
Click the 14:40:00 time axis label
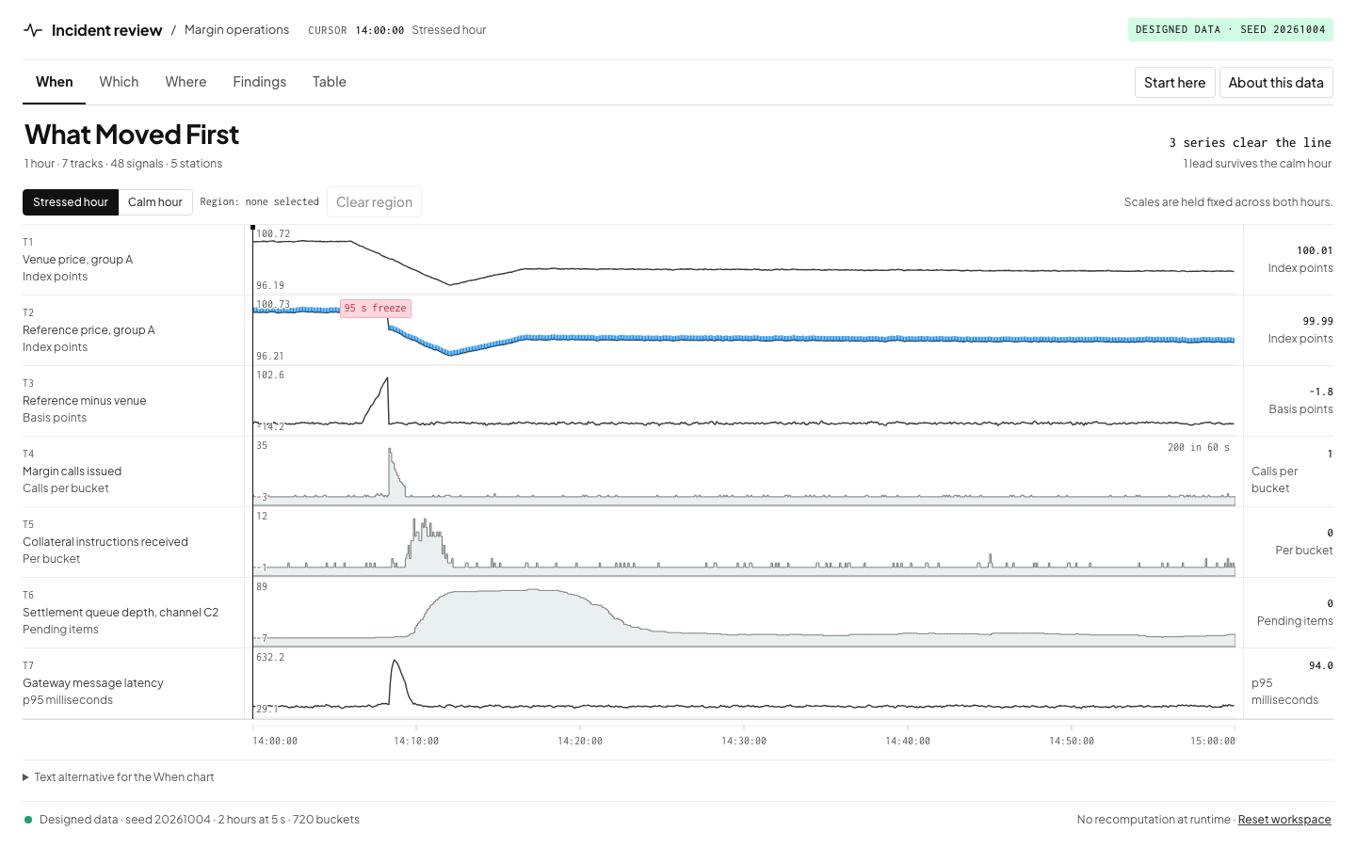click(x=908, y=742)
